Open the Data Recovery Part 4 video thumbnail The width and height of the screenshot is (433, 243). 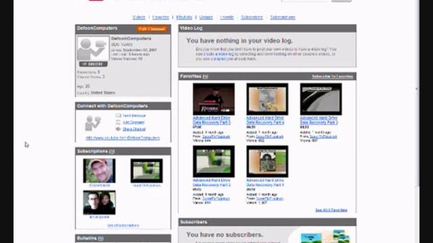click(x=267, y=99)
